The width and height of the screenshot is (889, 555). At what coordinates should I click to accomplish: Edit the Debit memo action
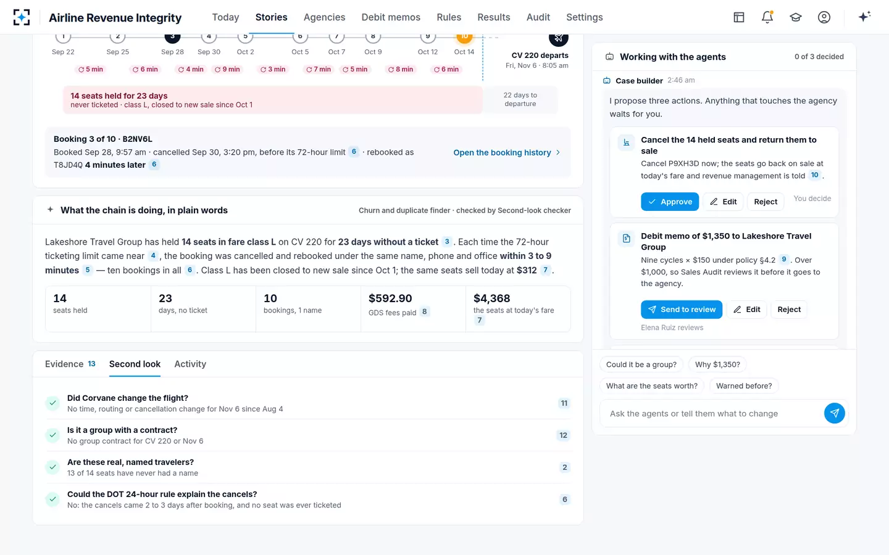click(746, 310)
